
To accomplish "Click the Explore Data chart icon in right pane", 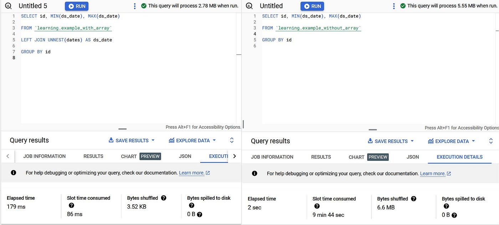I will (431, 141).
